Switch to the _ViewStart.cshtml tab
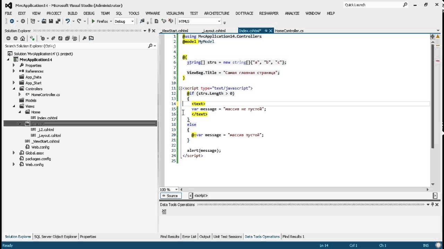 pos(174,31)
